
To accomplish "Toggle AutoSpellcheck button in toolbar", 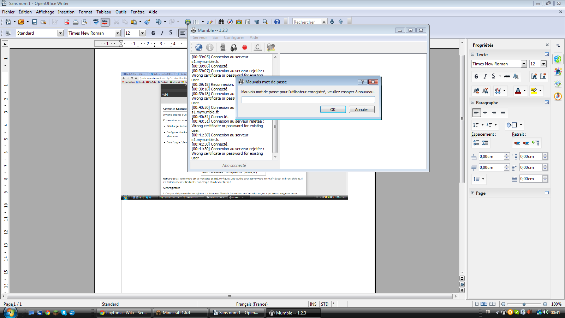I will click(x=105, y=22).
